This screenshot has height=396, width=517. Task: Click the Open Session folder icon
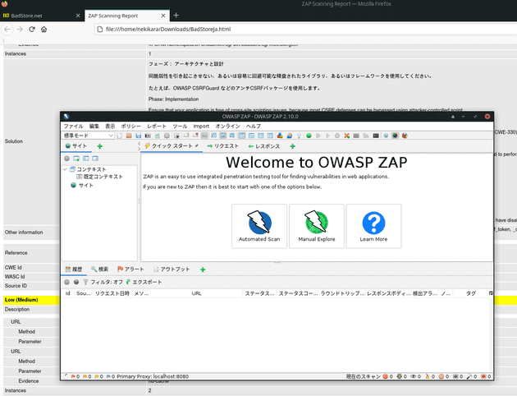tap(129, 136)
